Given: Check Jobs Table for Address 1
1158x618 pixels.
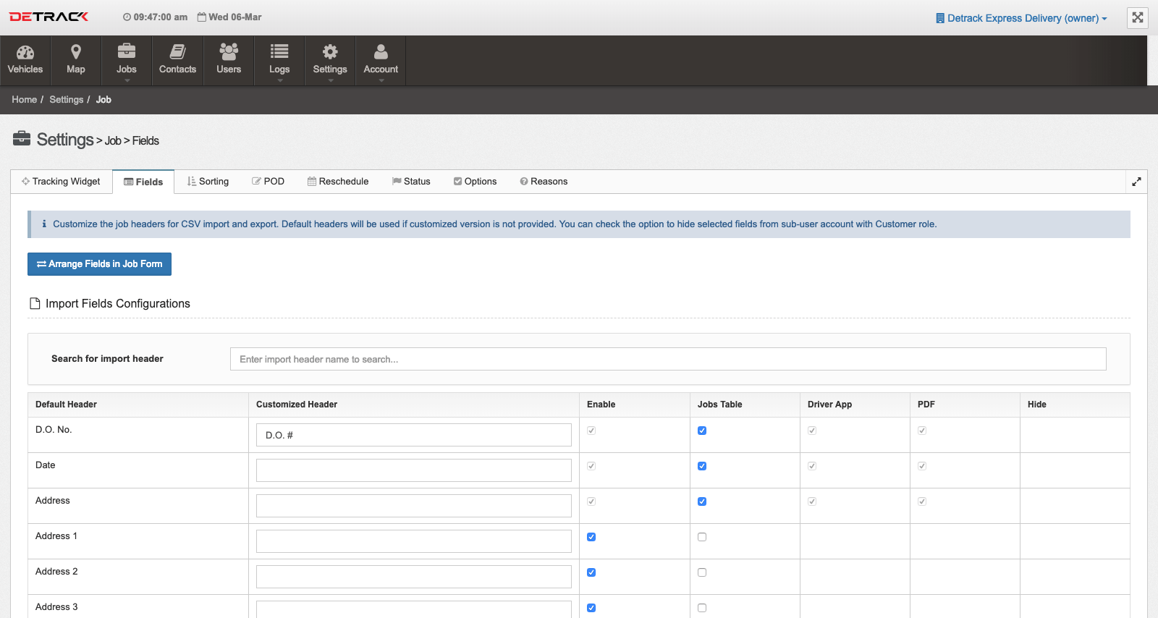Looking at the screenshot, I should coord(702,537).
